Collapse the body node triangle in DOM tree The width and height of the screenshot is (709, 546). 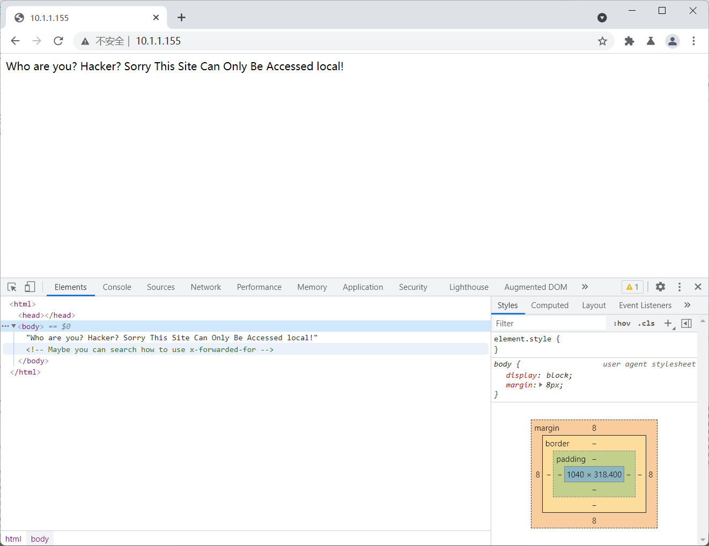(x=13, y=326)
